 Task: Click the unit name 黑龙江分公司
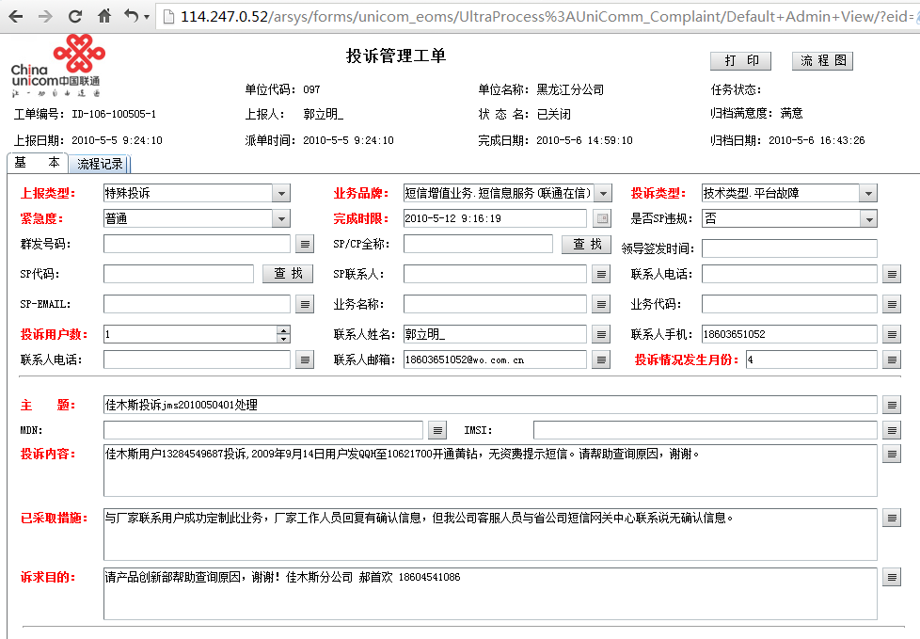(570, 89)
